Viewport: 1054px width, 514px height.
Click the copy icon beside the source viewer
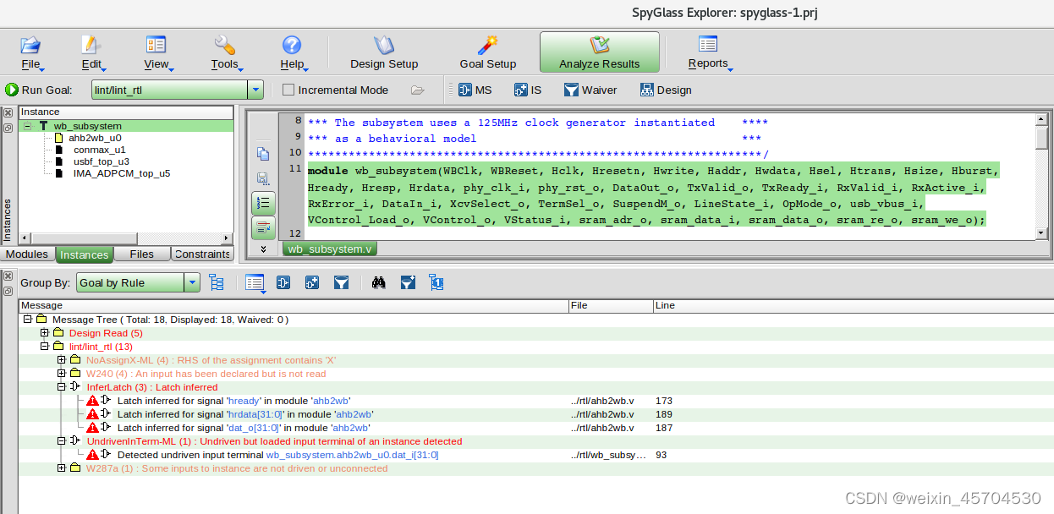(263, 153)
